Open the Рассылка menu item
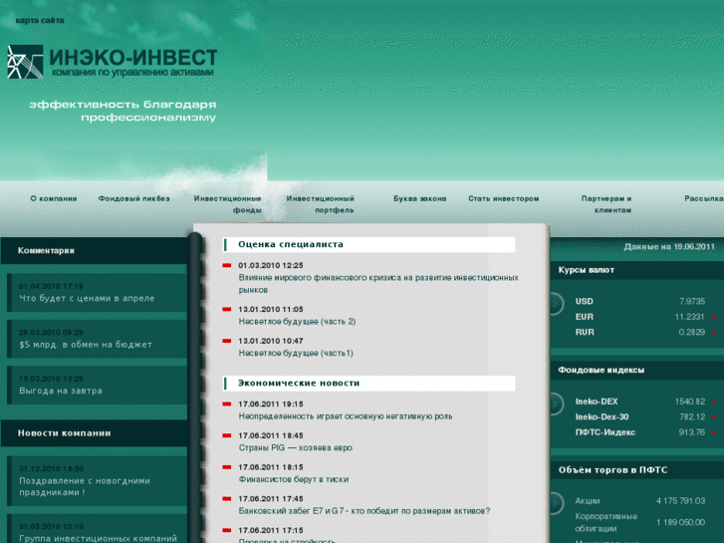Viewport: 724px width, 543px height. [704, 198]
